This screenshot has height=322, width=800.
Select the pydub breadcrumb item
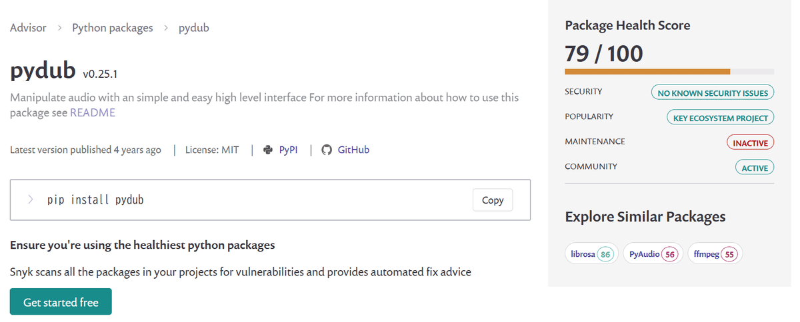pyautogui.click(x=194, y=28)
